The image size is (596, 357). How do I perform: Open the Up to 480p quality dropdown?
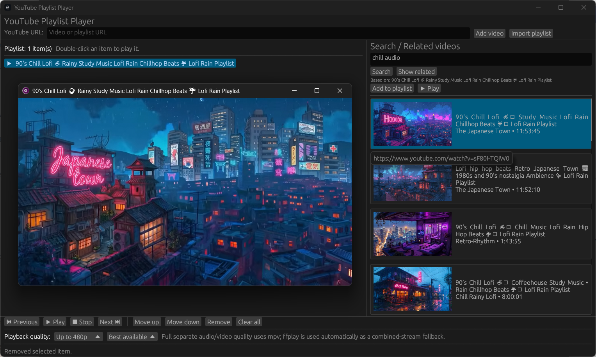pyautogui.click(x=78, y=337)
